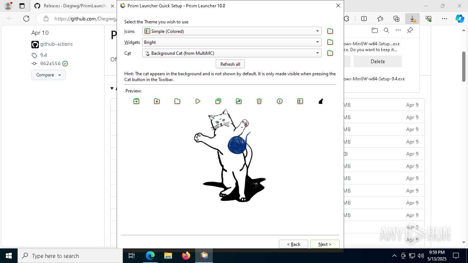Open the Widgets theme folder

[x=330, y=42]
